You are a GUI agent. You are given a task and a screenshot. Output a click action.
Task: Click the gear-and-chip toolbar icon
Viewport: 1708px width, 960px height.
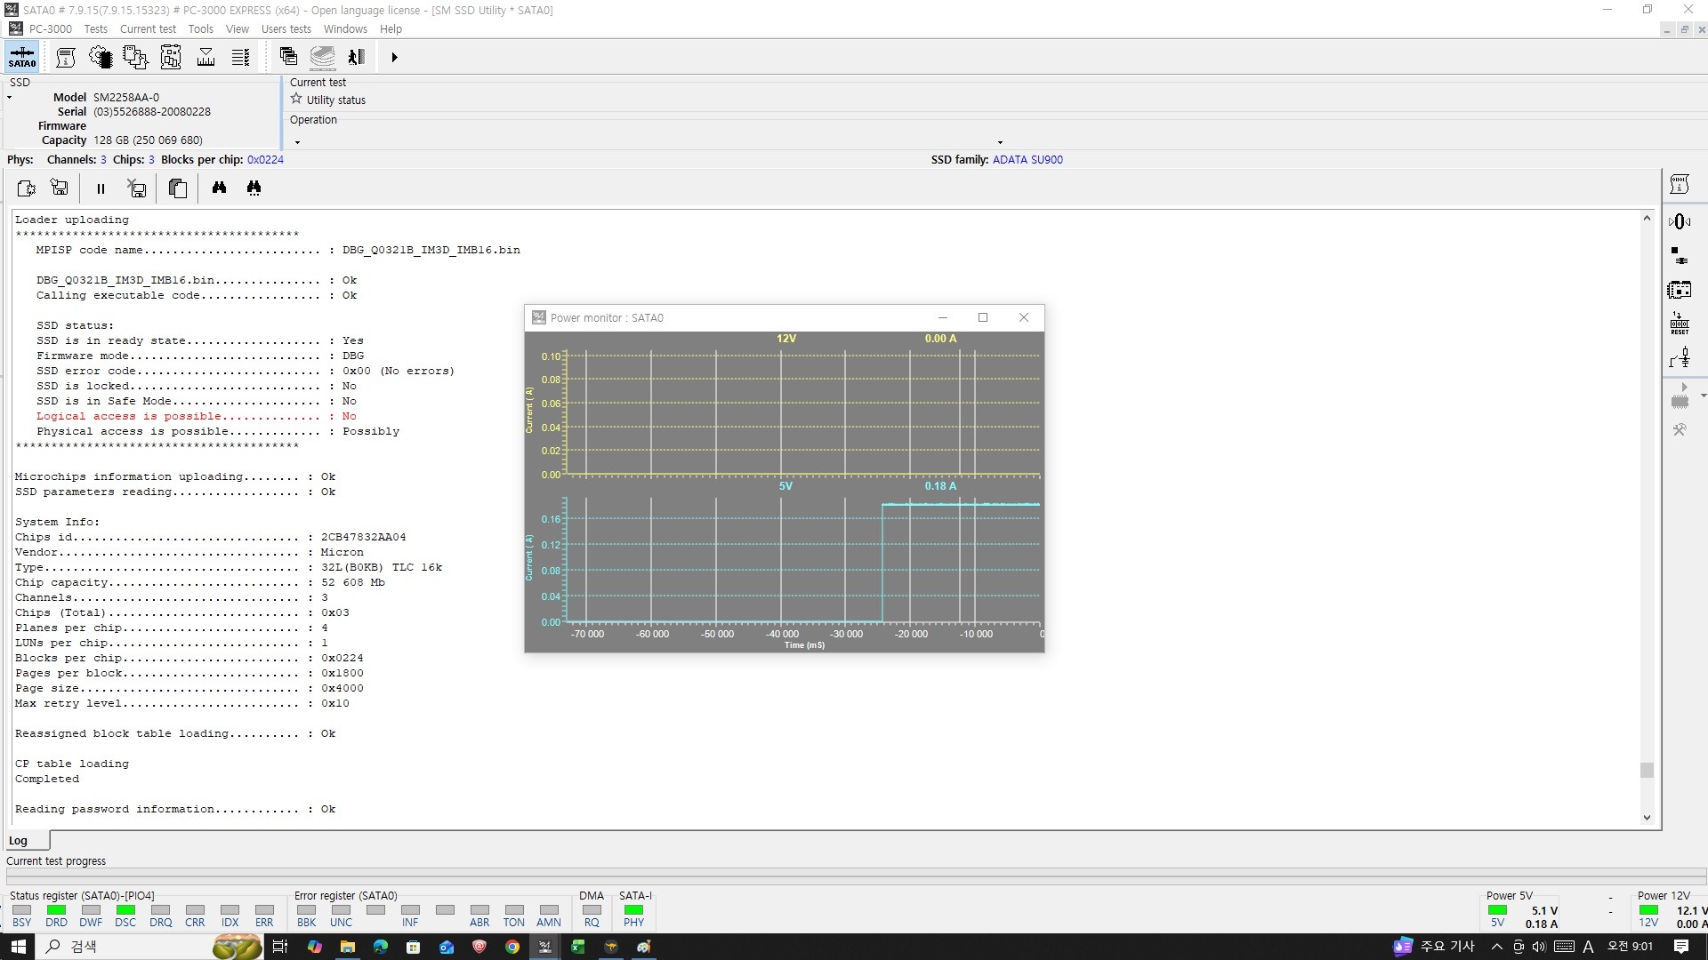pos(101,58)
